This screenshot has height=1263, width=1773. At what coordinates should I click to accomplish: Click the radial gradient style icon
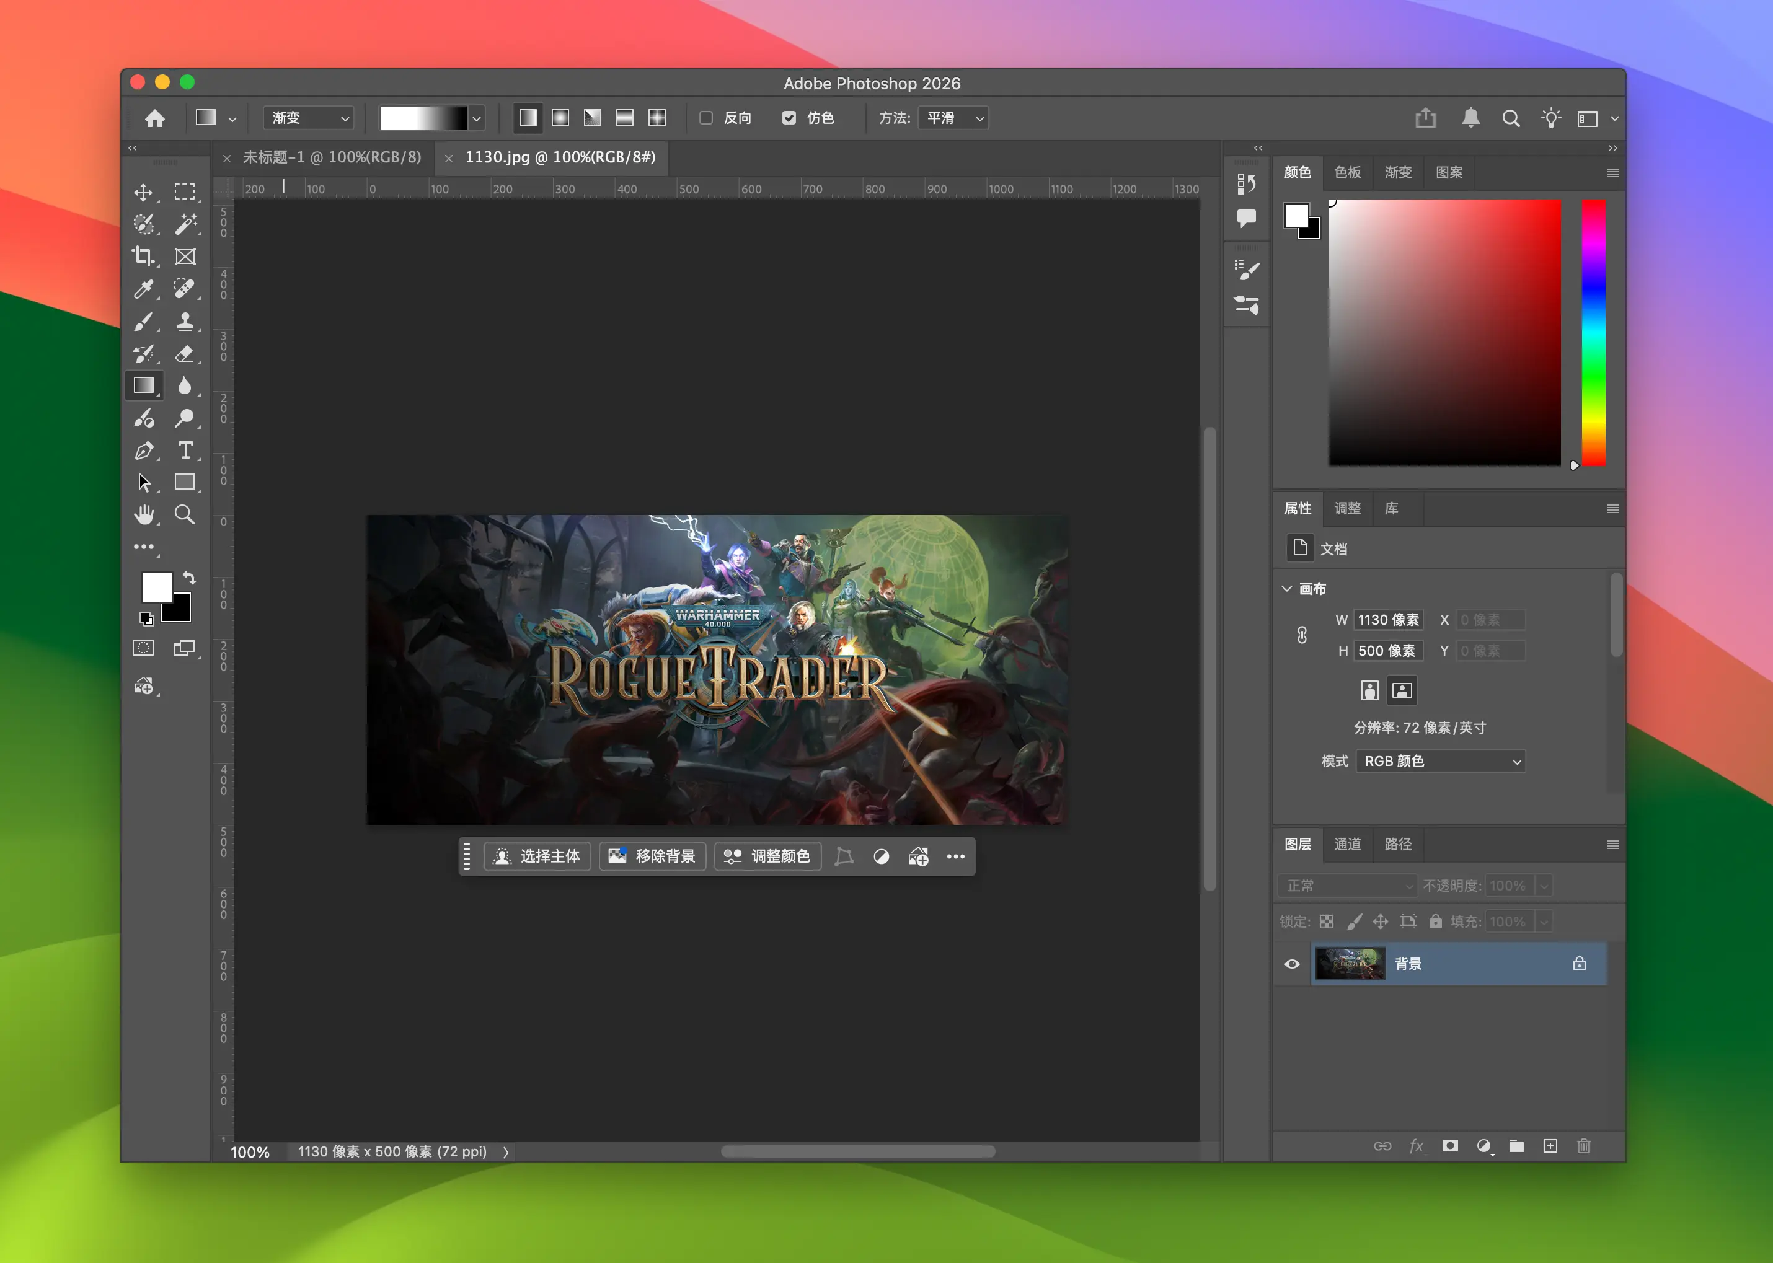point(560,118)
